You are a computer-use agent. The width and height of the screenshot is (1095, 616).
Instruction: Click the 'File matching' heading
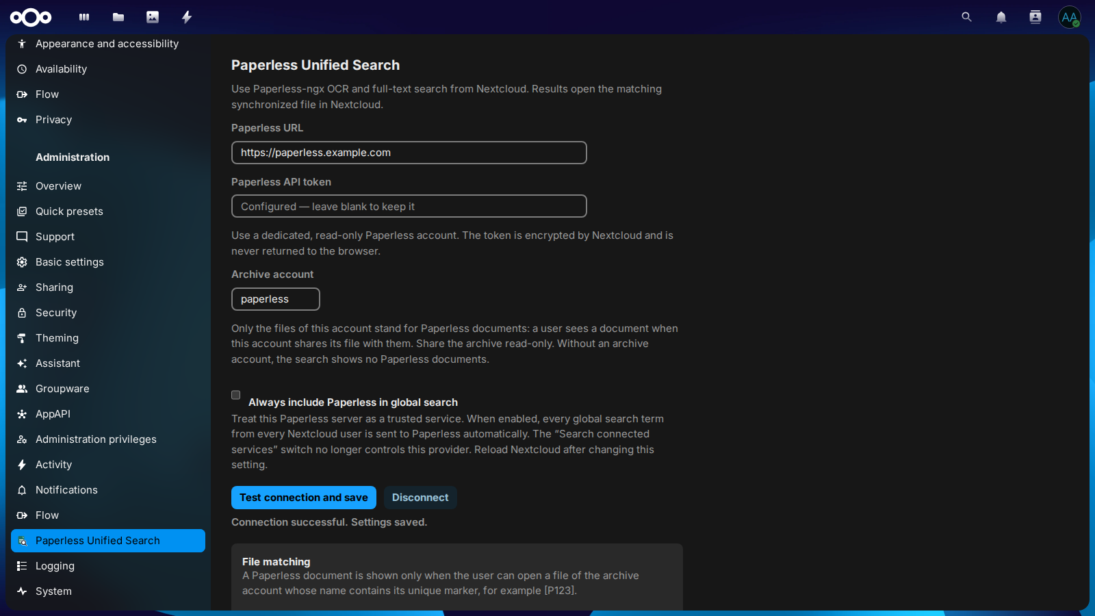click(x=276, y=562)
